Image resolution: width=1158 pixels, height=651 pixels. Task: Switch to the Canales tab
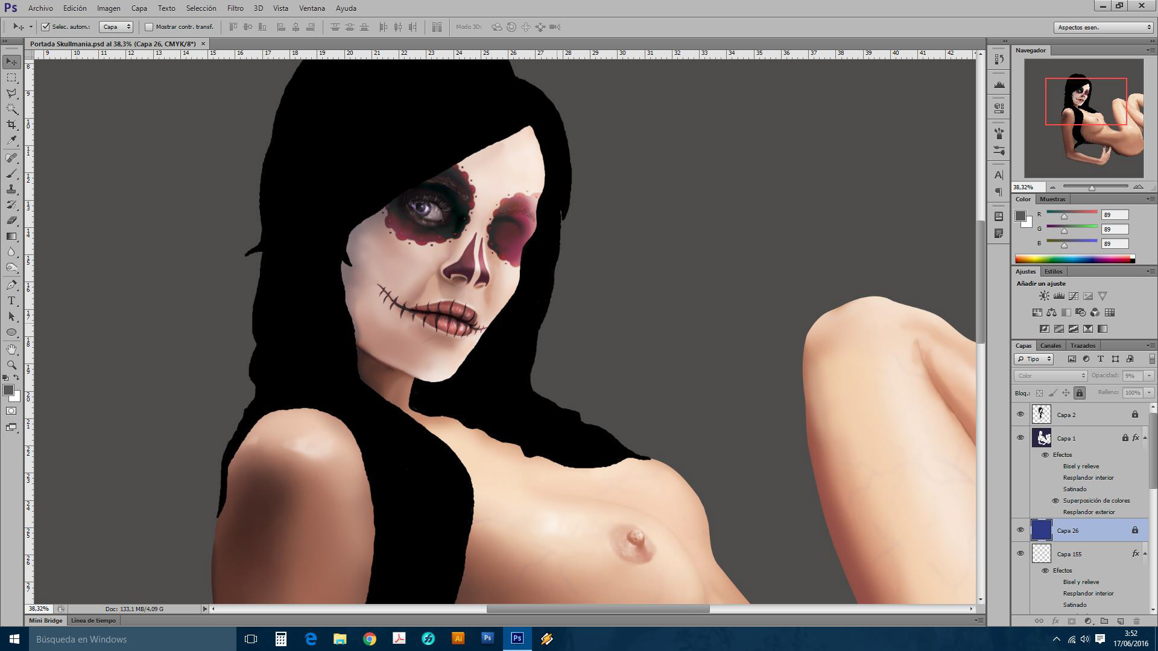click(1050, 345)
